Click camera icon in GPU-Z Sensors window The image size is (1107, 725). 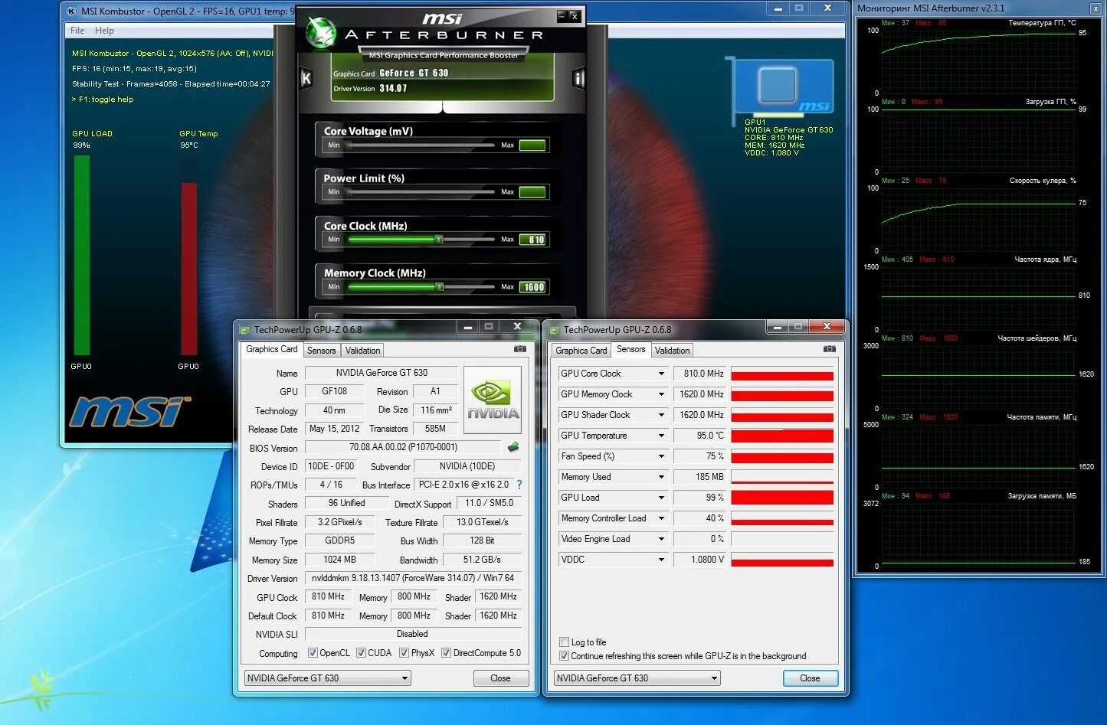pos(830,349)
